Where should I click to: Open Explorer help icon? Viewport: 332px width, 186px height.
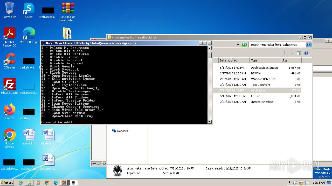(x=306, y=53)
